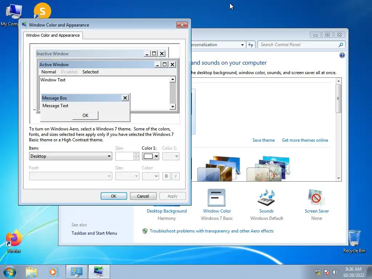Image resolution: width=372 pixels, height=279 pixels.
Task: Click the taskbar clock showing 9:26 AM
Action: [353, 272]
